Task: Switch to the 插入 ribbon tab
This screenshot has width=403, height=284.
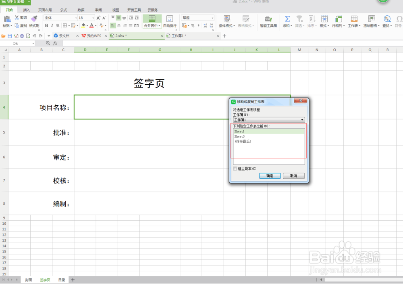Action: [x=26, y=10]
